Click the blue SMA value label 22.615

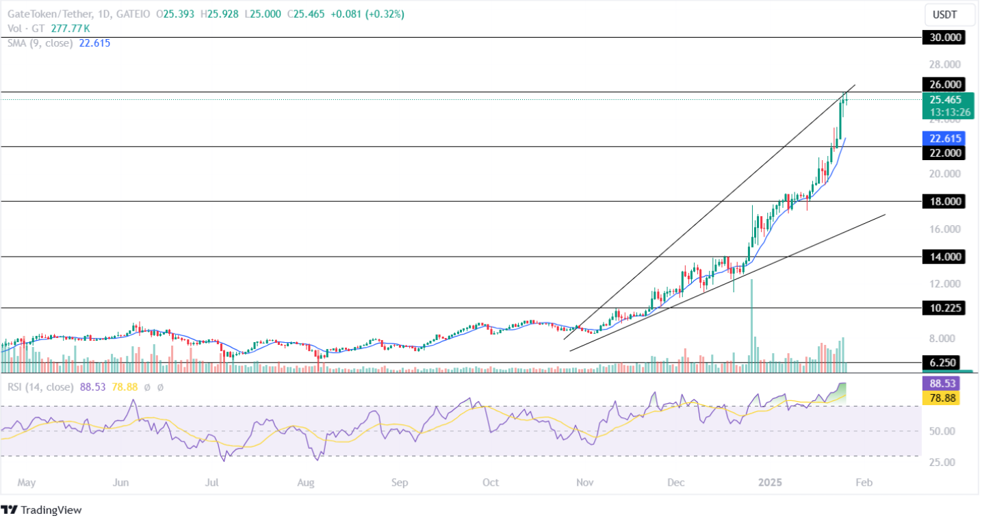click(x=944, y=138)
